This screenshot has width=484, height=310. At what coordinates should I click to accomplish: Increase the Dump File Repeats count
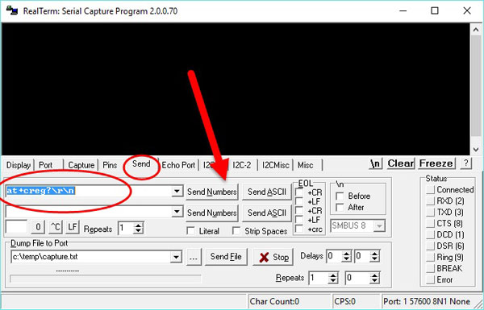[x=332, y=275]
